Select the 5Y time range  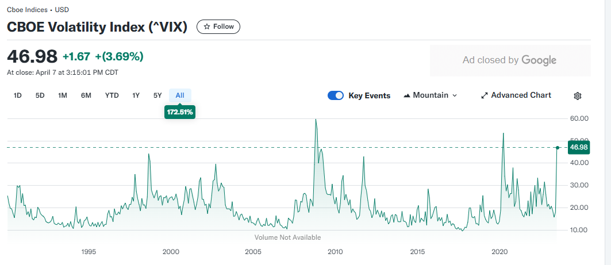(157, 95)
